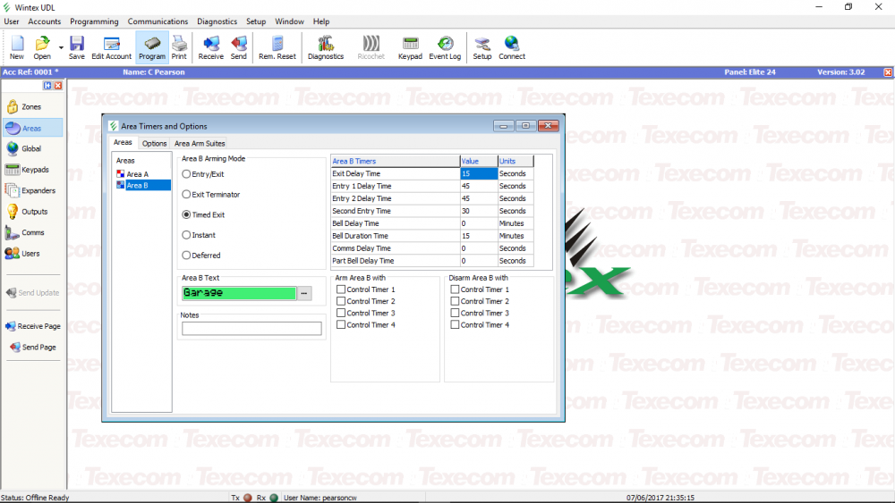895x503 pixels.
Task: Click the ellipsis button beside Garage text
Action: (x=304, y=293)
